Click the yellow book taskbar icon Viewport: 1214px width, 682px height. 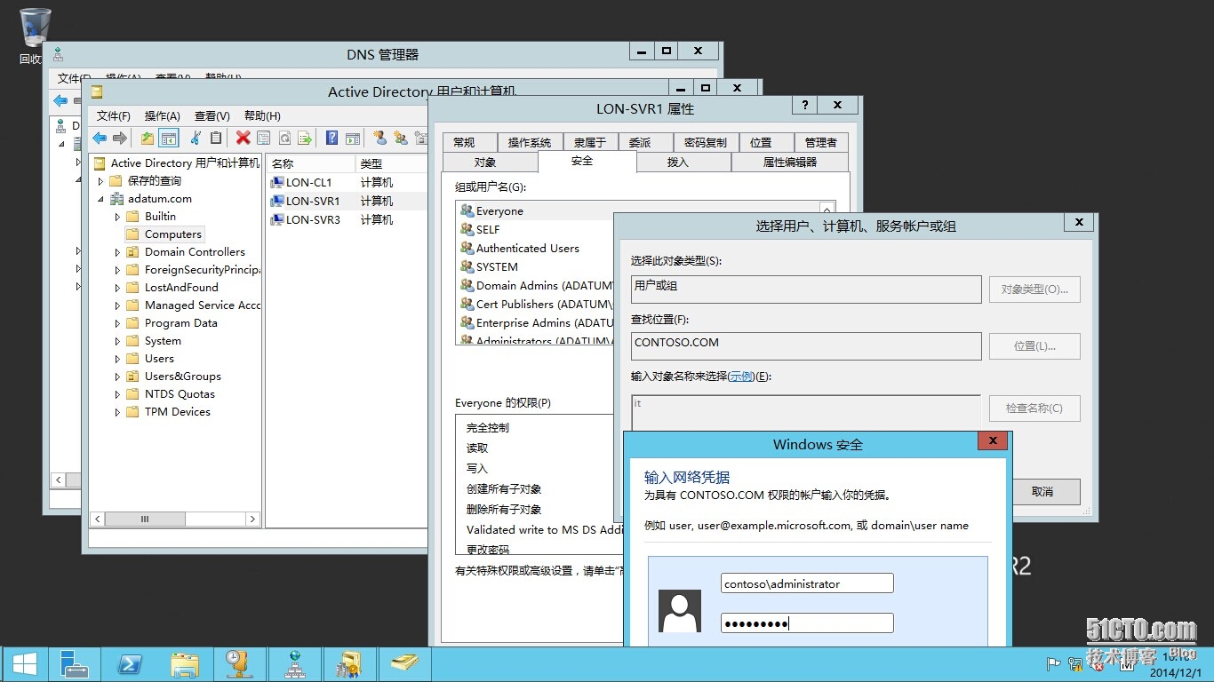click(x=404, y=663)
